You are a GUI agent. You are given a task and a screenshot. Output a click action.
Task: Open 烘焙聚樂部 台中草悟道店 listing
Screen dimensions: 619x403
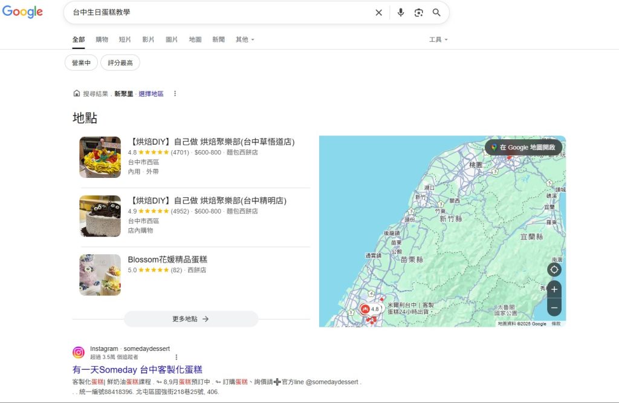pyautogui.click(x=212, y=142)
